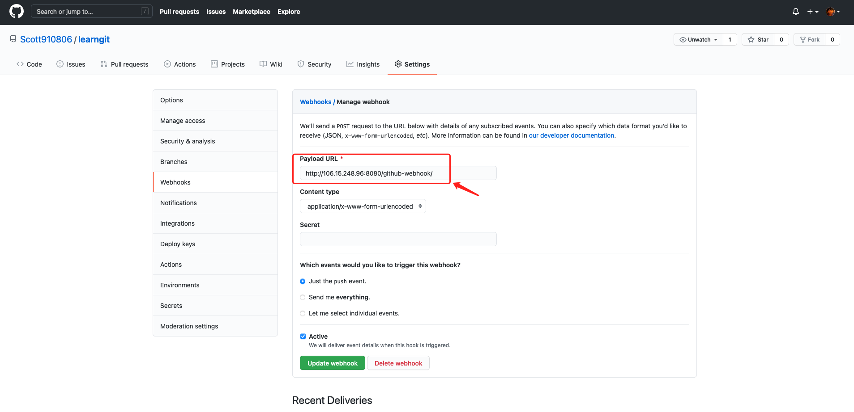Viewport: 854px width, 412px height.
Task: Open the notifications bell
Action: 795,12
